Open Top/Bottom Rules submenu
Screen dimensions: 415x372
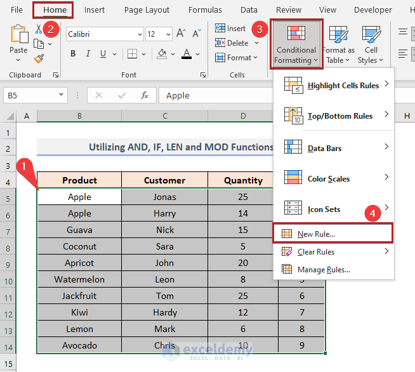[x=334, y=116]
